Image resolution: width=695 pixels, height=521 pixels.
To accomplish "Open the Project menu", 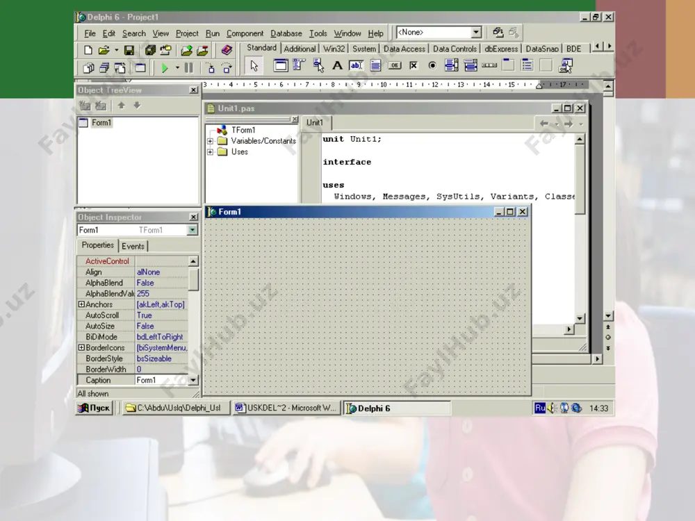I will (x=187, y=33).
